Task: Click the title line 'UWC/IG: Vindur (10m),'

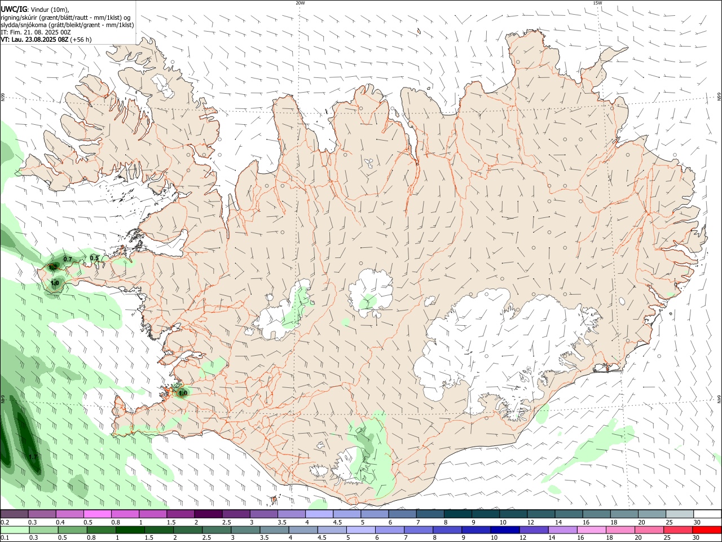Action: tap(35, 9)
